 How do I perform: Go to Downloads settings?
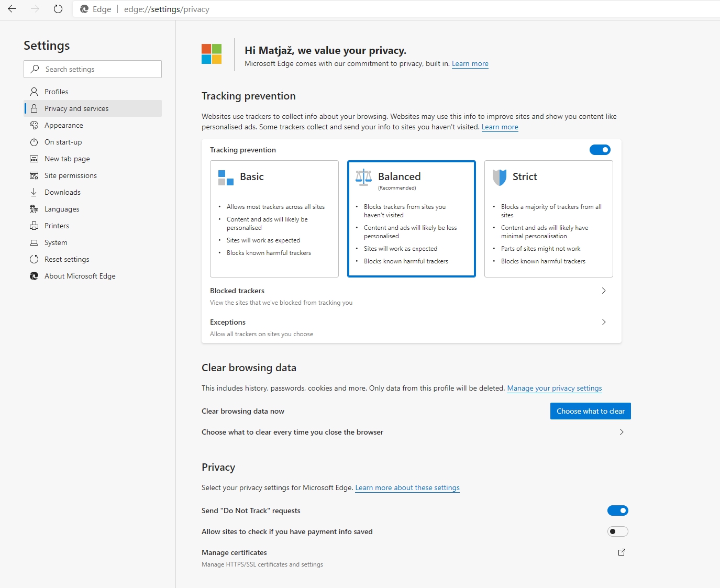coord(93,192)
